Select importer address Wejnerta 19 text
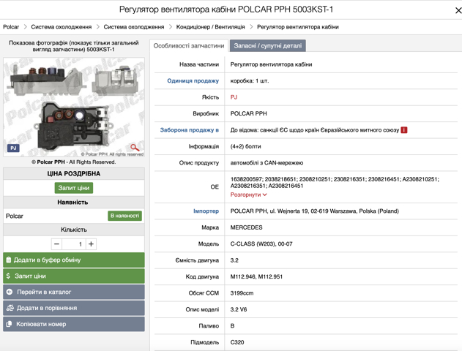462x351 pixels. tap(314, 211)
